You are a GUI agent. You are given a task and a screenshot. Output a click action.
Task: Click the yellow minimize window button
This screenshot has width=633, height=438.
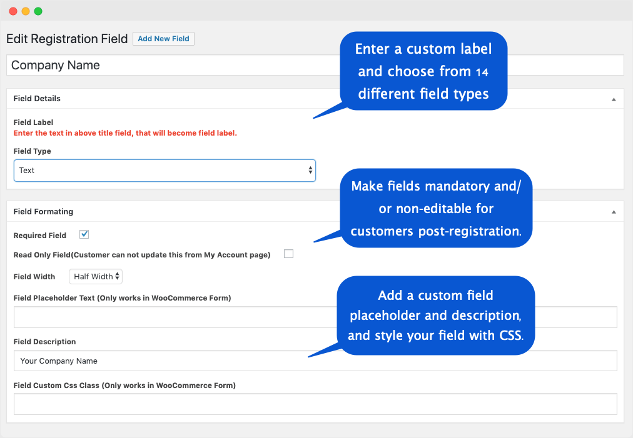(24, 11)
